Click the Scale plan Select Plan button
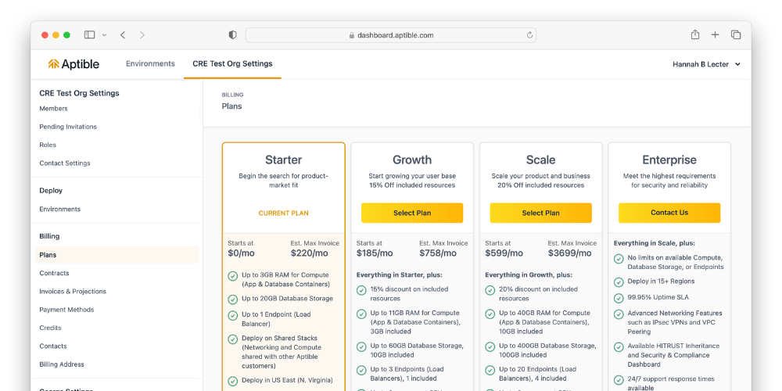The width and height of the screenshot is (782, 391). coord(540,213)
